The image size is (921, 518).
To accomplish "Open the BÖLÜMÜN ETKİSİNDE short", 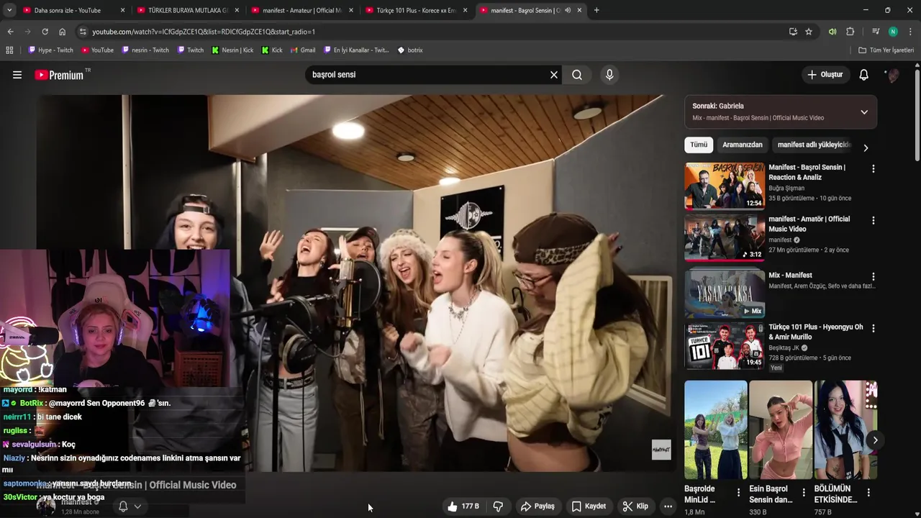I will pos(846,430).
